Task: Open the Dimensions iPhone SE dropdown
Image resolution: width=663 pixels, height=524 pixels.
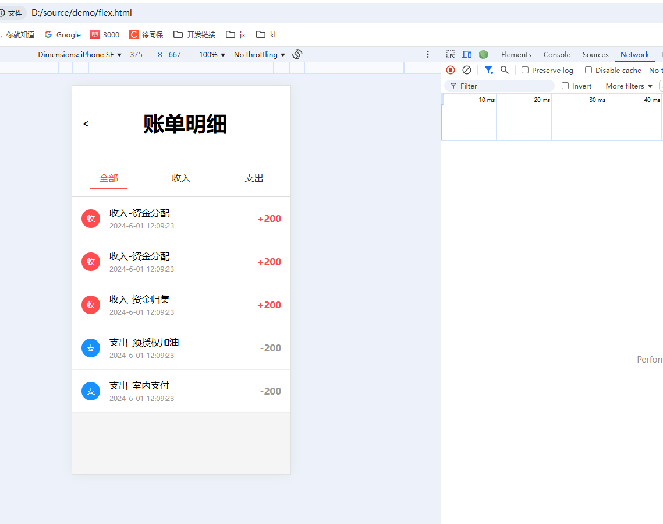Action: pos(80,55)
